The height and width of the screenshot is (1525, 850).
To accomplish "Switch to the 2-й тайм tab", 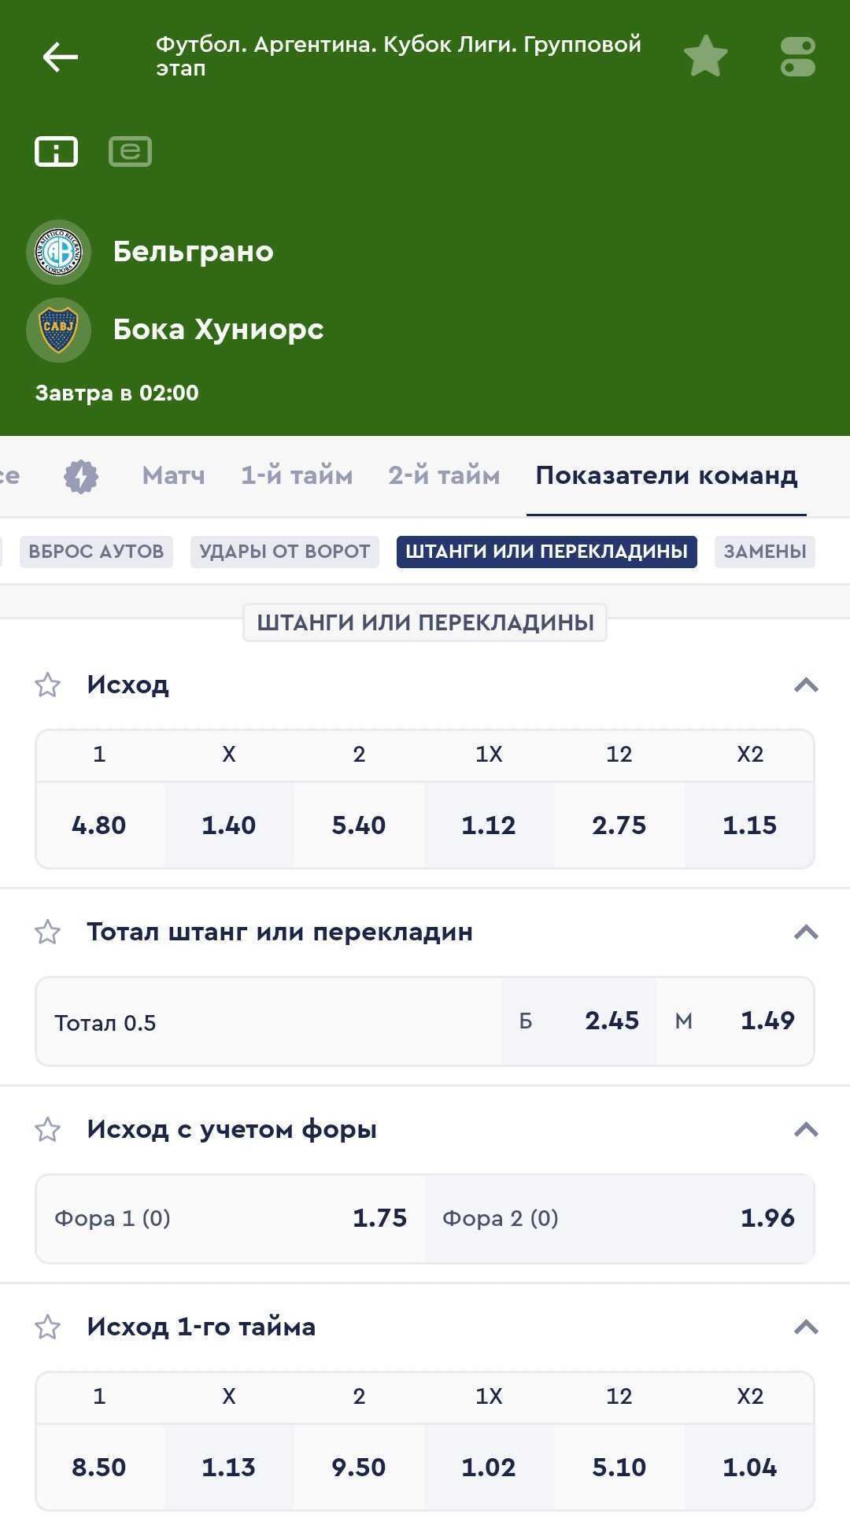I will point(444,476).
